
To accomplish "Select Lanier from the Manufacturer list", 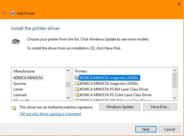I will pyautogui.click(x=18, y=89).
